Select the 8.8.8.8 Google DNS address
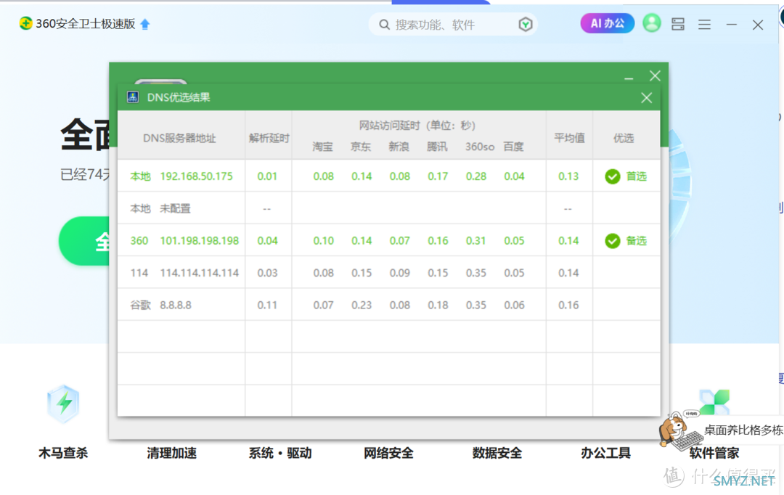Image resolution: width=784 pixels, height=495 pixels. click(x=176, y=305)
